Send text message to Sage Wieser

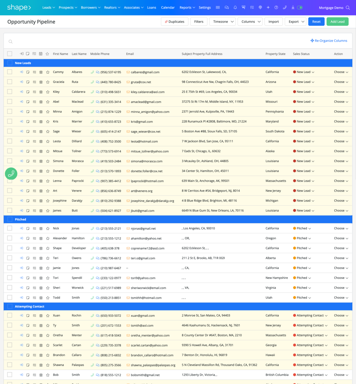[98, 131]
